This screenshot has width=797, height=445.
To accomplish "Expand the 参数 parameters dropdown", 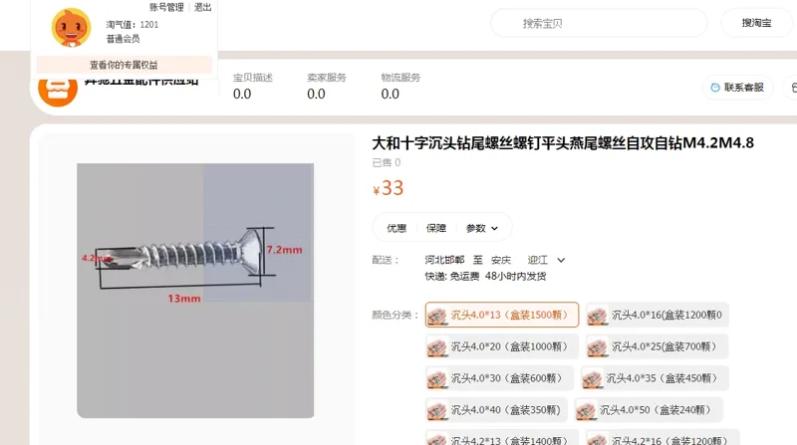I will 482,228.
